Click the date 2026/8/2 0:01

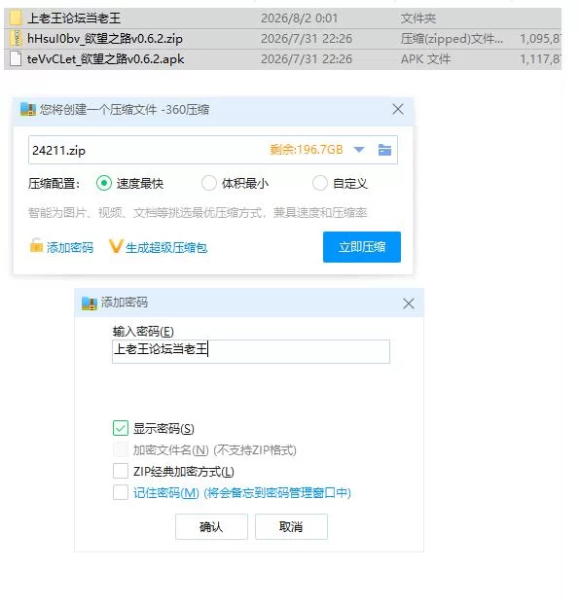click(300, 18)
